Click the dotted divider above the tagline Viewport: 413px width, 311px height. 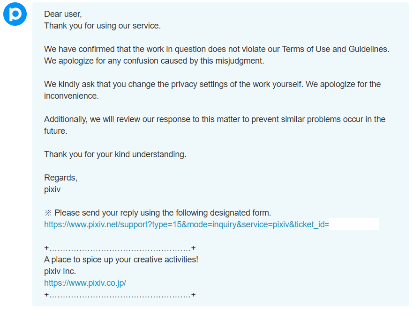[120, 248]
